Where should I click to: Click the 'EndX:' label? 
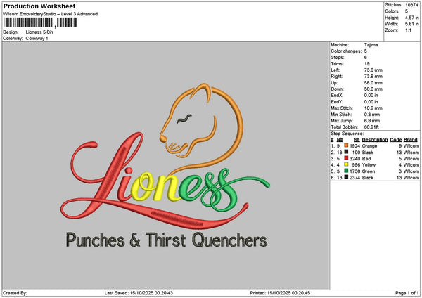point(337,95)
